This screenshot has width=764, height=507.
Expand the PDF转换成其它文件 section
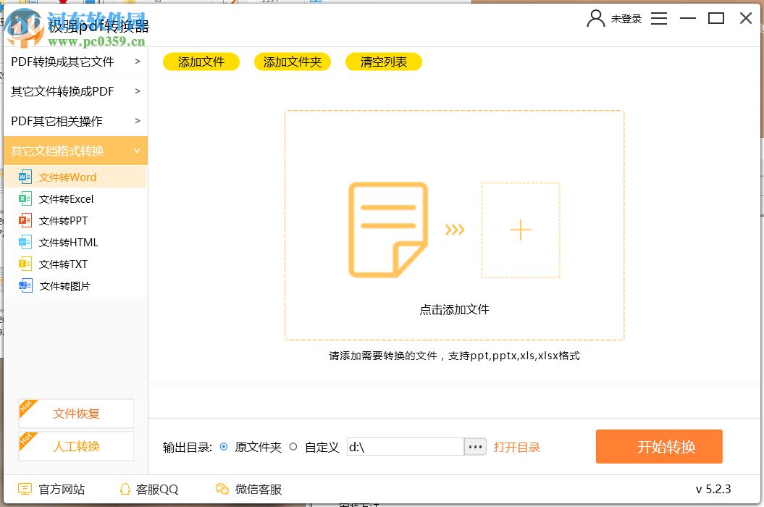coord(75,62)
